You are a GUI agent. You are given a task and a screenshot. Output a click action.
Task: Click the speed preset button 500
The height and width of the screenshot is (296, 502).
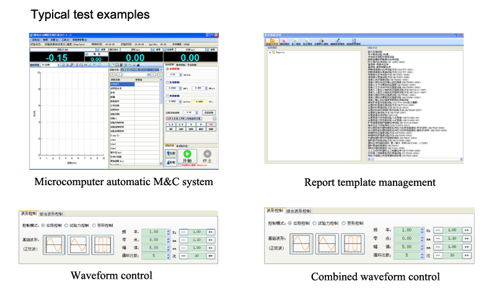point(212,128)
